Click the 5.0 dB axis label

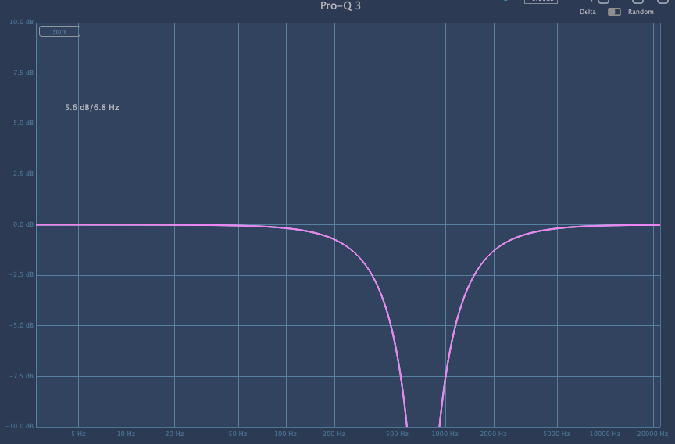tap(23, 124)
